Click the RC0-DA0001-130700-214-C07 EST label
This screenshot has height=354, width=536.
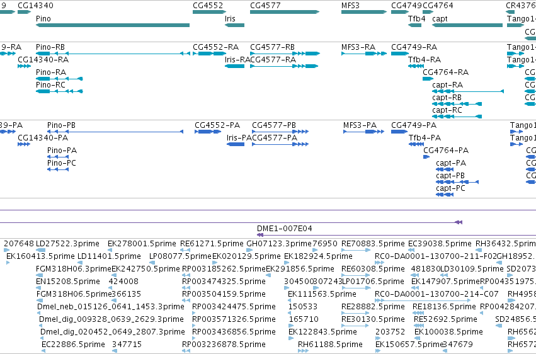click(x=436, y=294)
